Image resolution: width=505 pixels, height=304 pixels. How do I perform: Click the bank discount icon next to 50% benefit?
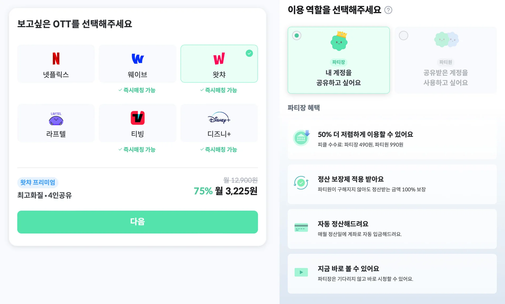(301, 138)
